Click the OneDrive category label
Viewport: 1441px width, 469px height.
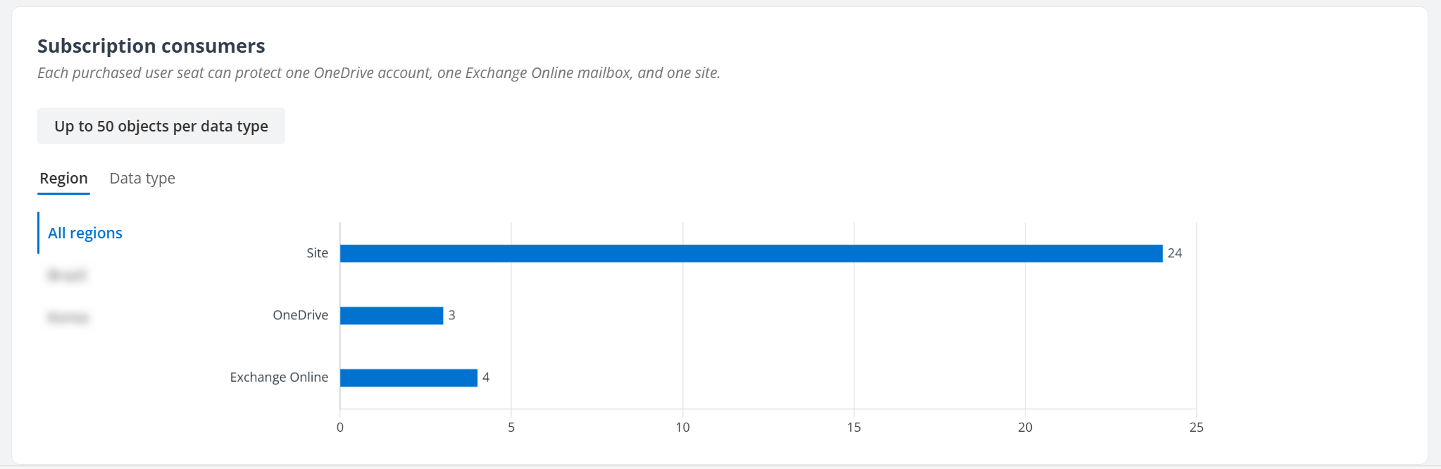click(300, 316)
